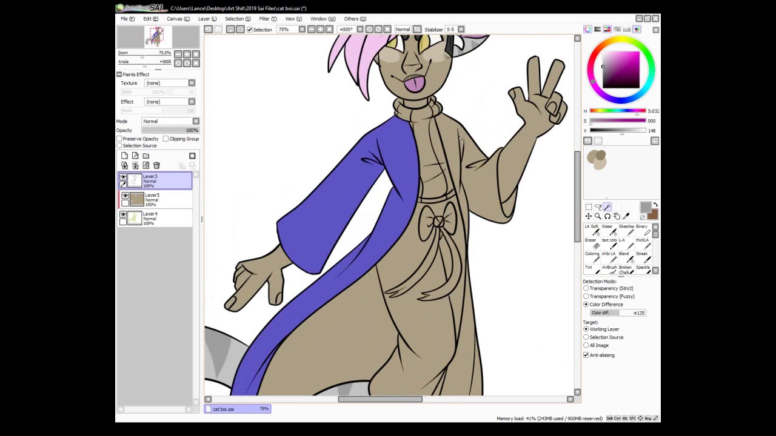Adjust the layer Opacity slider

(x=170, y=130)
